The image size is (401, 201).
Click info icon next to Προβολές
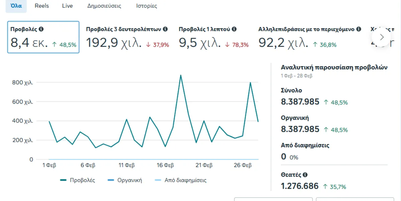[41, 29]
